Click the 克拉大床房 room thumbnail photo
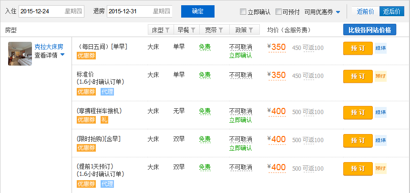This screenshot has height=193, width=410. (x=20, y=54)
